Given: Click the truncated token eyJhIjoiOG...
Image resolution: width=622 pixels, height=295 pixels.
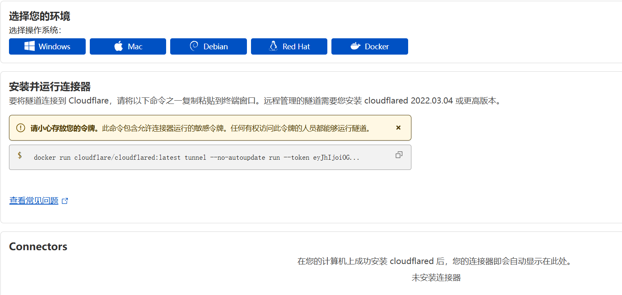Looking at the screenshot, I should (x=336, y=158).
